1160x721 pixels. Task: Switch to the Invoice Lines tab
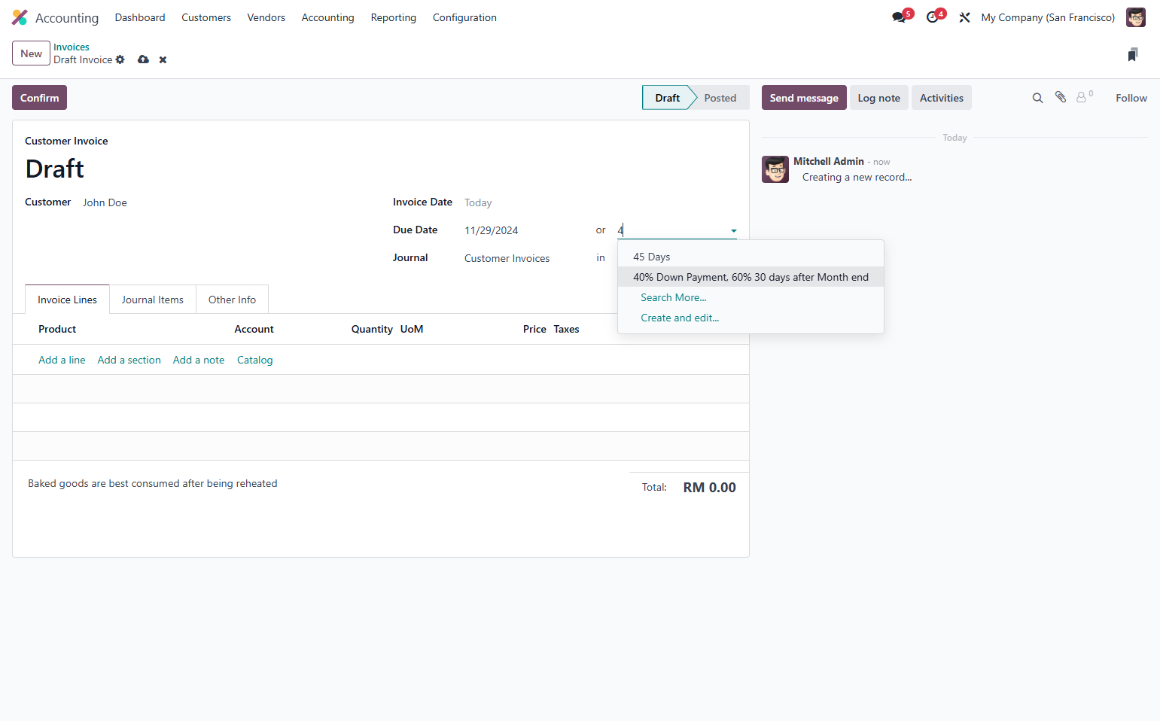pos(67,300)
